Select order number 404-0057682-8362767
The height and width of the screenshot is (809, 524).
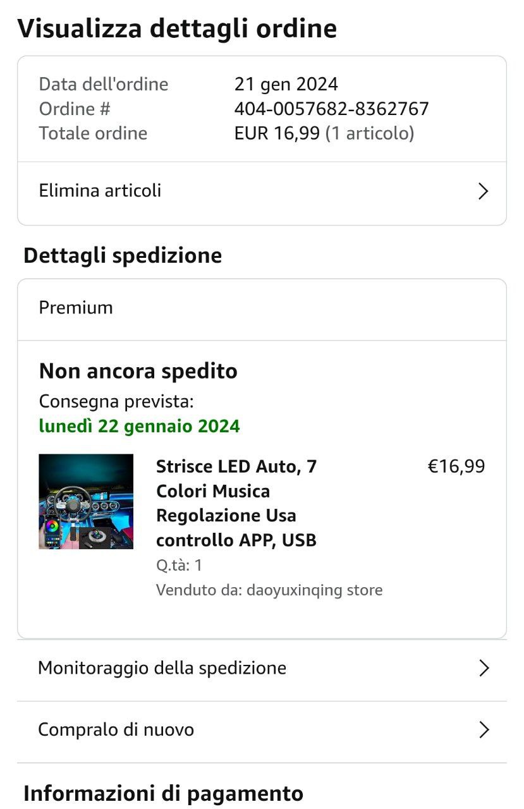(x=331, y=109)
